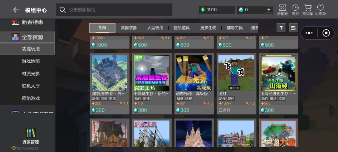This screenshot has height=152, width=338.
Task: Open the 不能跳生存 mod thumbnail
Action: pos(152,73)
